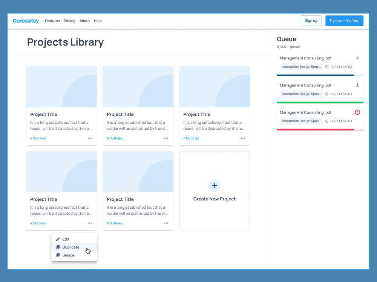The image size is (377, 282).
Task: Click clock icon on the failed queue job
Action: point(327,121)
